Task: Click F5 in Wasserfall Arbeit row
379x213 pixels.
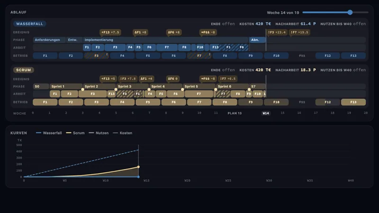Action: [138, 47]
